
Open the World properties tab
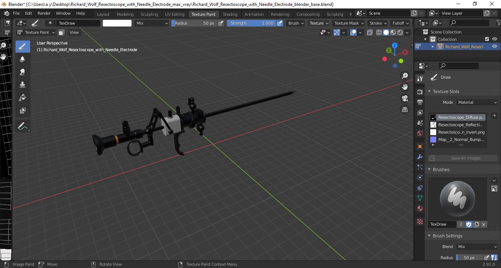(420, 133)
